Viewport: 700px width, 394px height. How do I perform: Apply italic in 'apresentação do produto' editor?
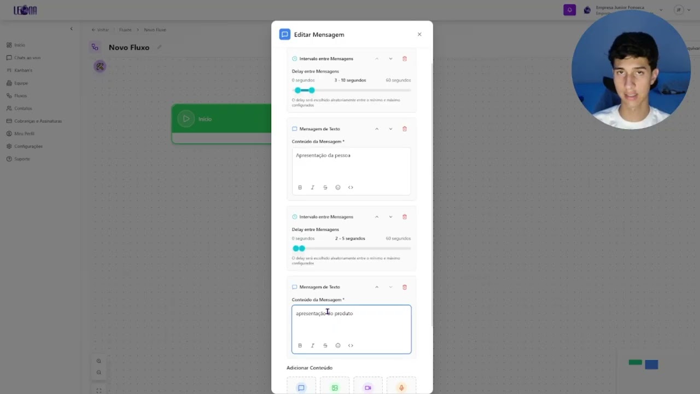312,345
